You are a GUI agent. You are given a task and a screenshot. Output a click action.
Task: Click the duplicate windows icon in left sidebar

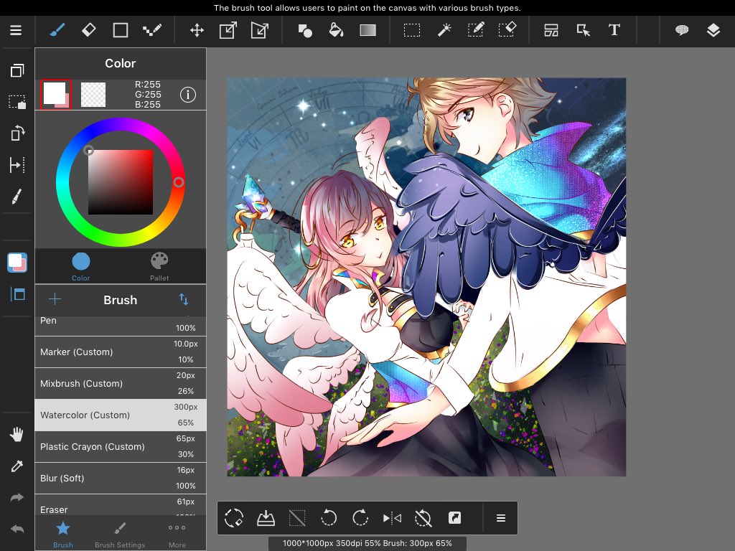pos(17,71)
